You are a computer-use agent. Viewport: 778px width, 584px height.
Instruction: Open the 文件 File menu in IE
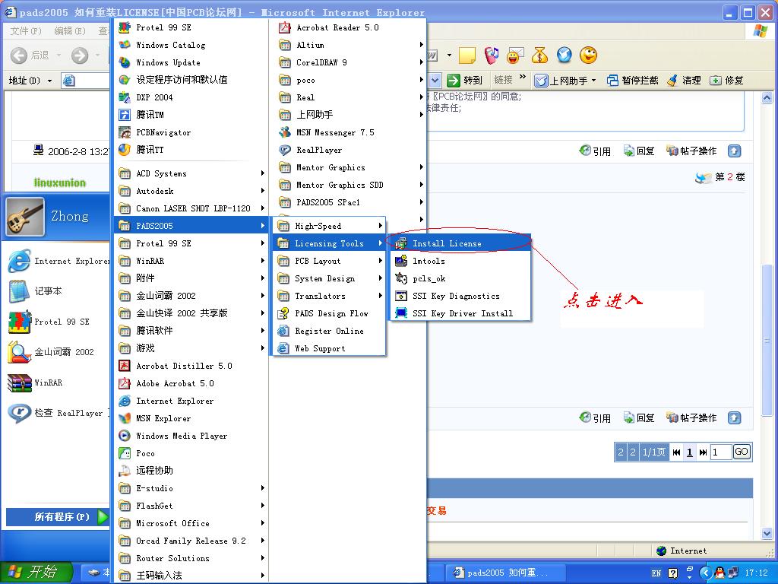26,31
